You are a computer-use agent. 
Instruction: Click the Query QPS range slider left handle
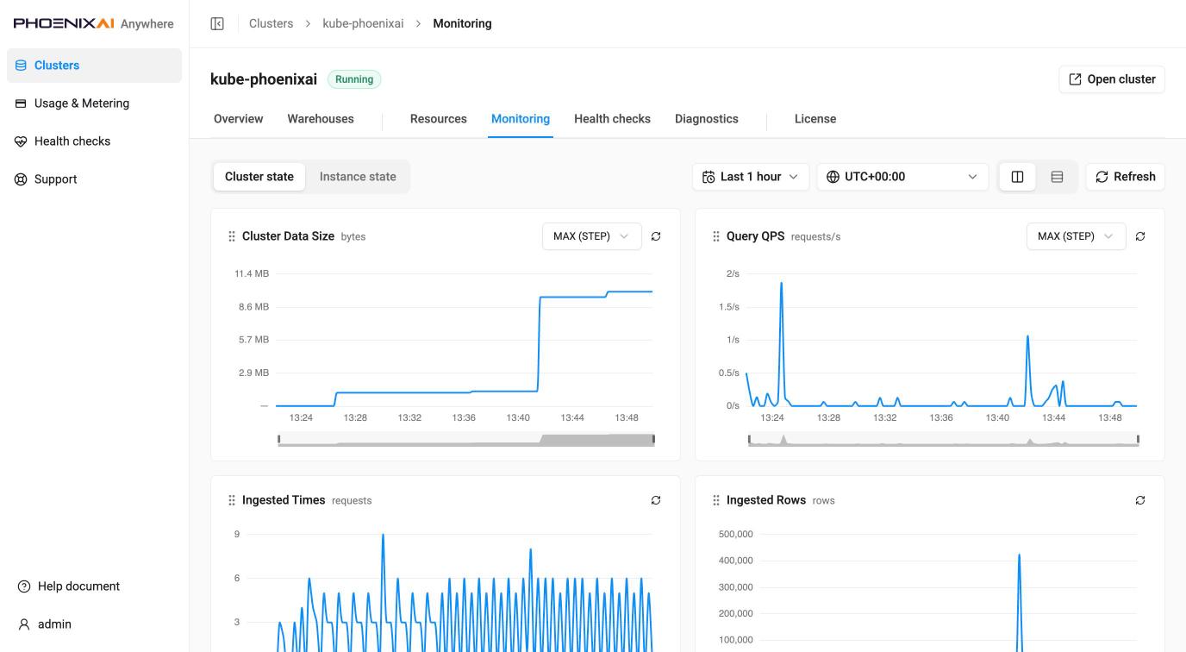(749, 440)
